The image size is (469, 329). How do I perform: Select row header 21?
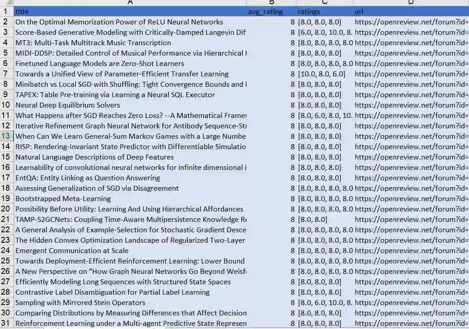[x=7, y=220]
